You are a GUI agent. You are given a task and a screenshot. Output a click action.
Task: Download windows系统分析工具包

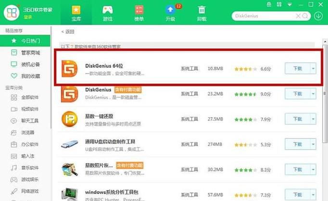click(x=297, y=195)
